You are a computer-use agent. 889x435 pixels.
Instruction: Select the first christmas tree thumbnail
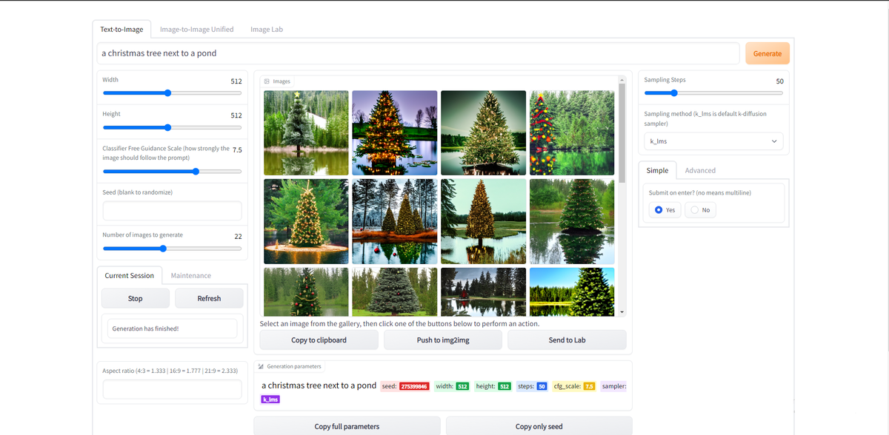pyautogui.click(x=305, y=132)
